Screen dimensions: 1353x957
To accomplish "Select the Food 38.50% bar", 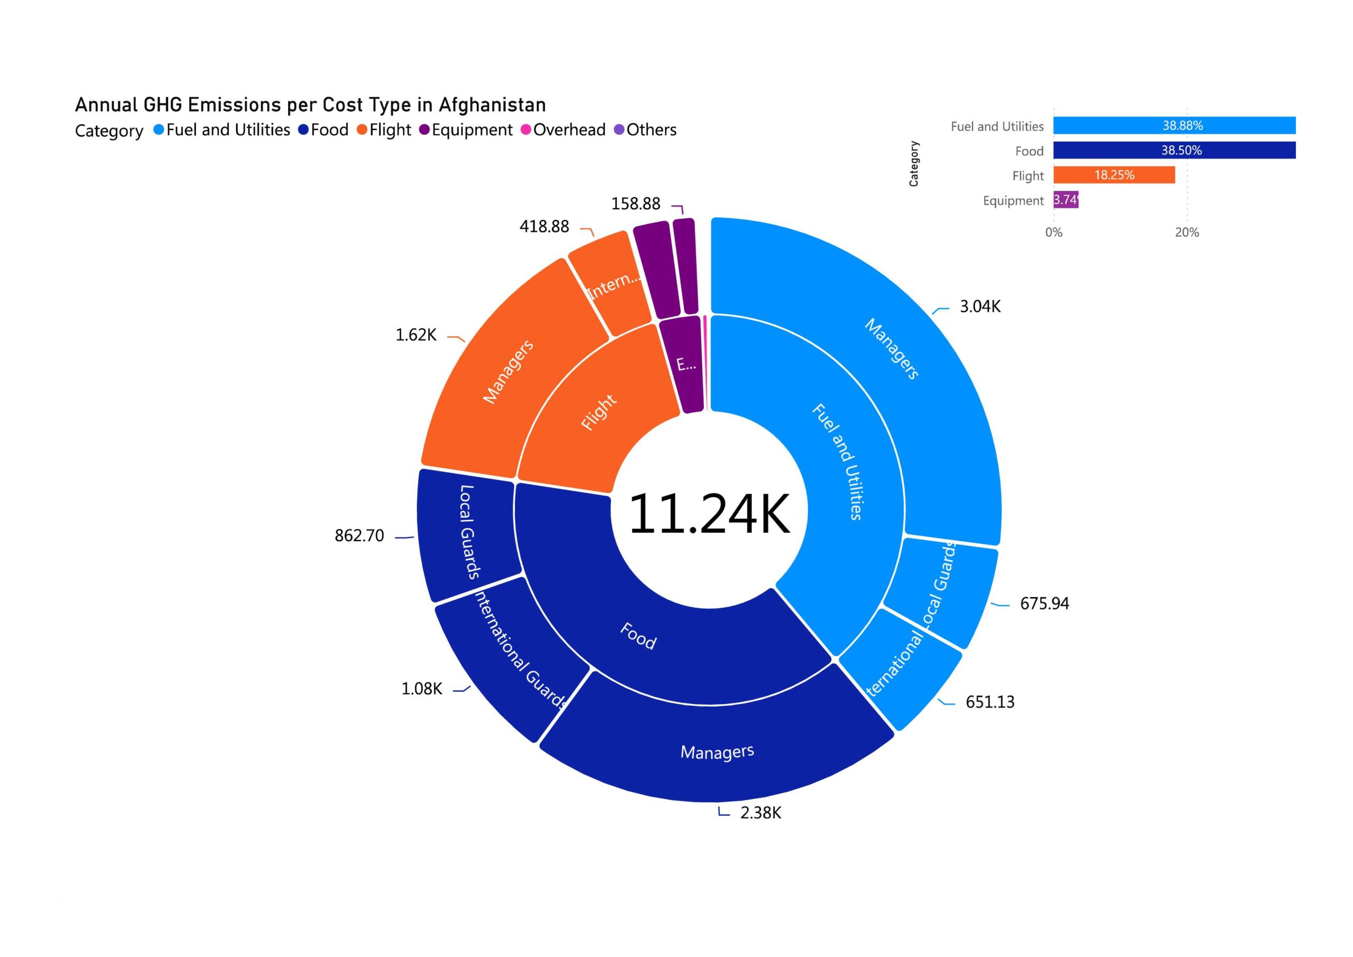I will pyautogui.click(x=1174, y=150).
